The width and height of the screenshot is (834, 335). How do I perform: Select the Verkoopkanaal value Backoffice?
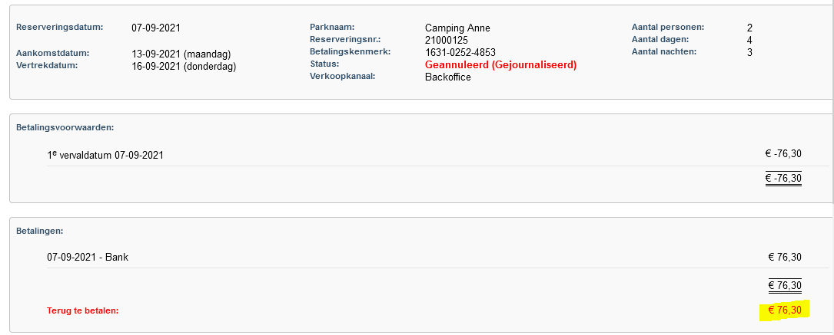(448, 77)
